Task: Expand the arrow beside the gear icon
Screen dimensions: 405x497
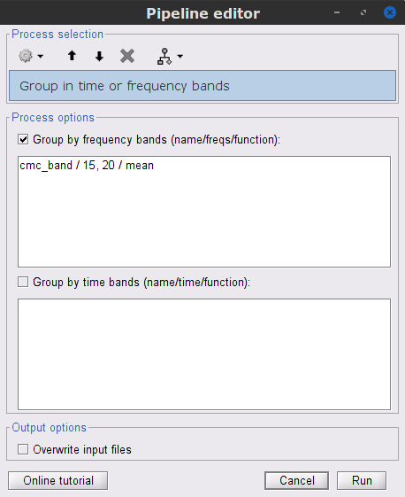Action: 41,57
